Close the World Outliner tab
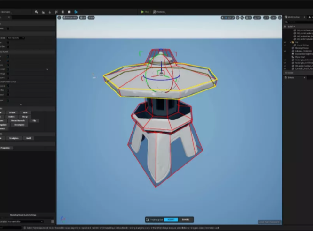The width and height of the screenshot is (313, 231). 304,17
